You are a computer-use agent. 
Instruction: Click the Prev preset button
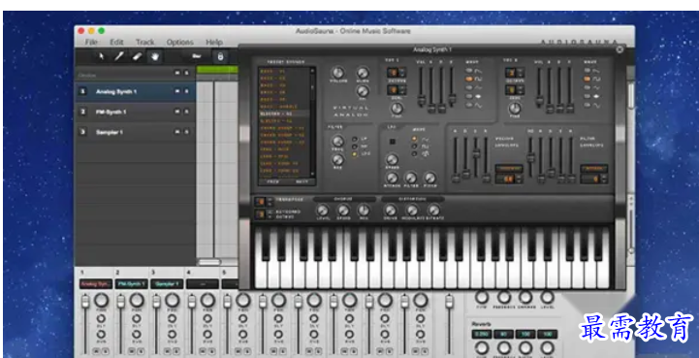click(272, 182)
